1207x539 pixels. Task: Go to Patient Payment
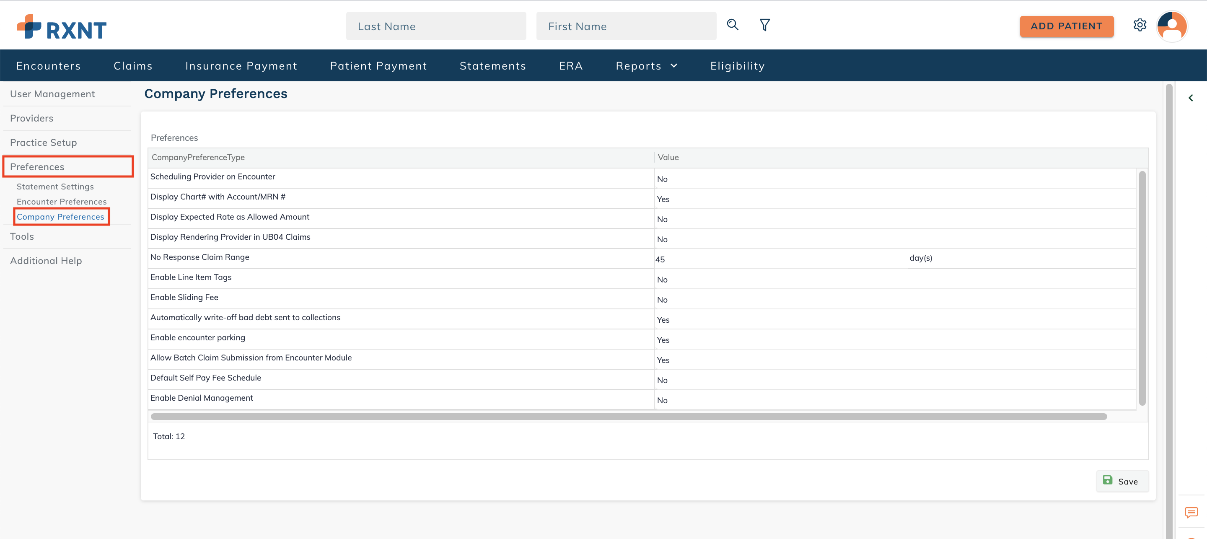click(378, 66)
